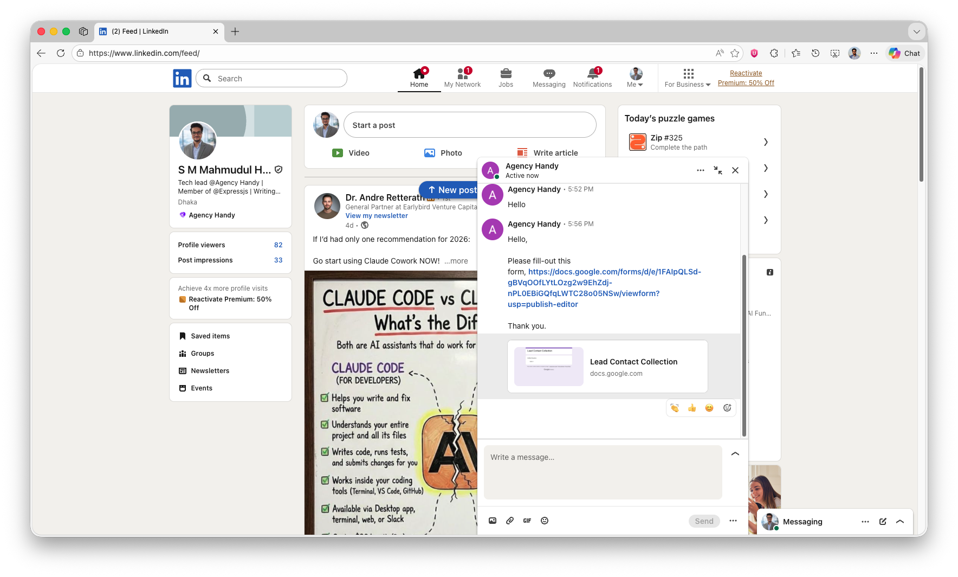Click Reactivate Premium 50% Off link in navbar
This screenshot has height=577, width=958.
click(x=746, y=78)
